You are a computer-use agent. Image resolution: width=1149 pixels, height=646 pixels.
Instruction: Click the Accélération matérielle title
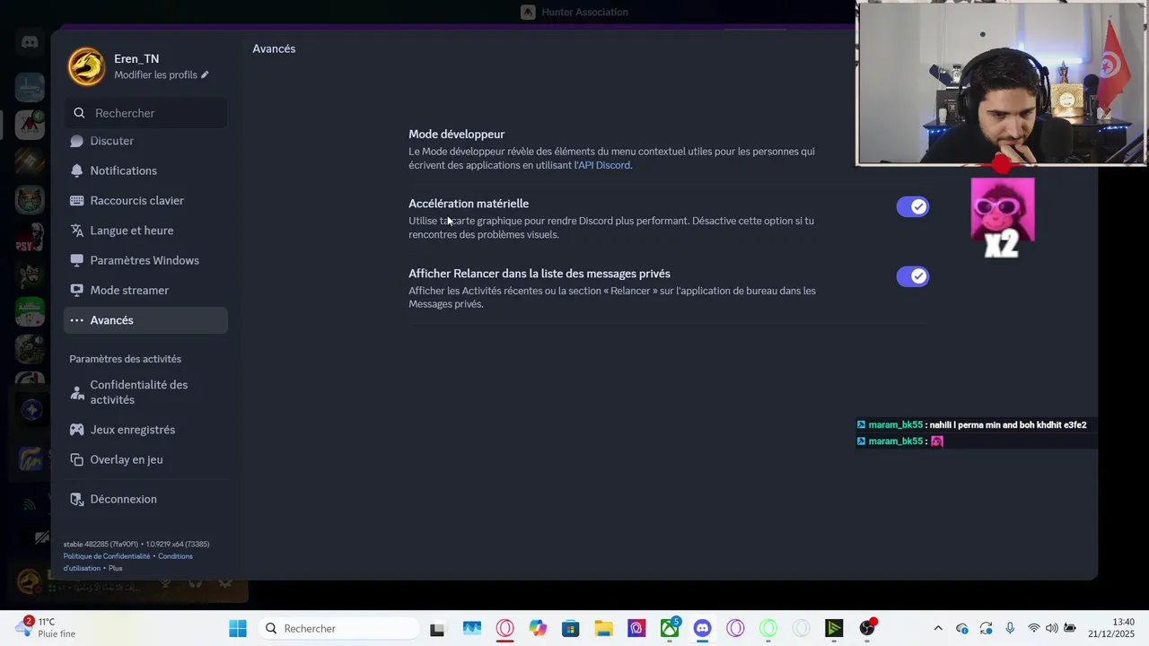(469, 204)
